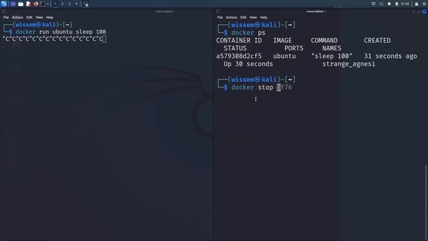428x241 pixels.
Task: Click the muted volume tray icon
Action: pyautogui.click(x=382, y=4)
